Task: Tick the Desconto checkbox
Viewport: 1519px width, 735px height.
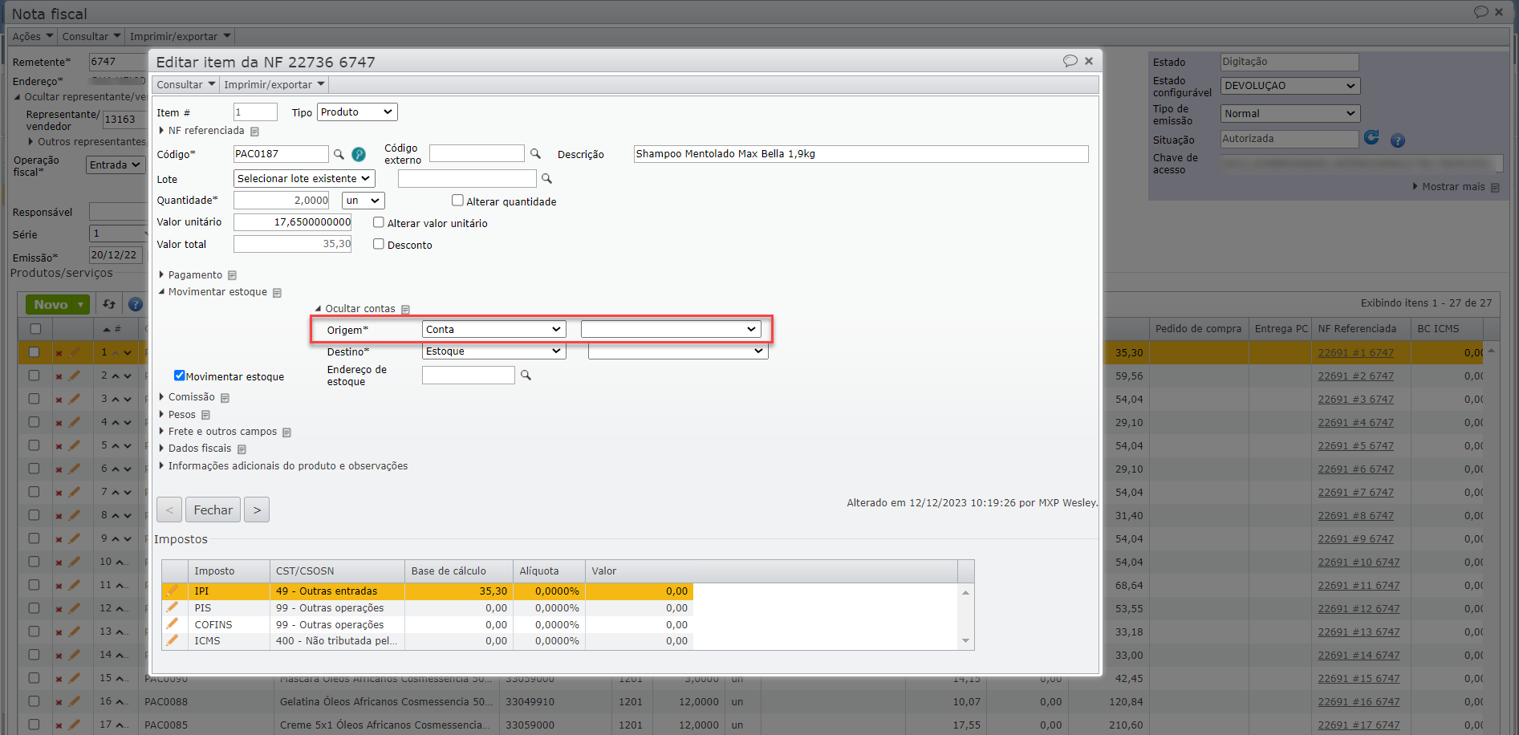Action: [x=379, y=244]
